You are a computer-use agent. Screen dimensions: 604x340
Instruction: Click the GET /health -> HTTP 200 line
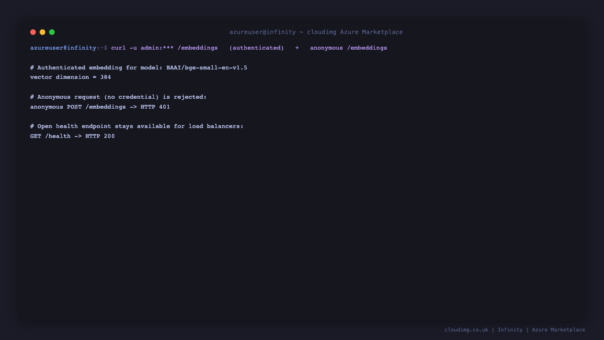pyautogui.click(x=73, y=136)
